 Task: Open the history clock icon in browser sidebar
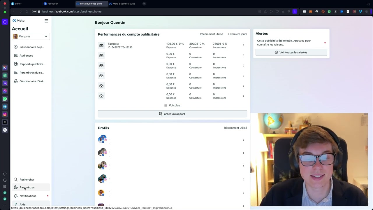pyautogui.click(x=5, y=180)
